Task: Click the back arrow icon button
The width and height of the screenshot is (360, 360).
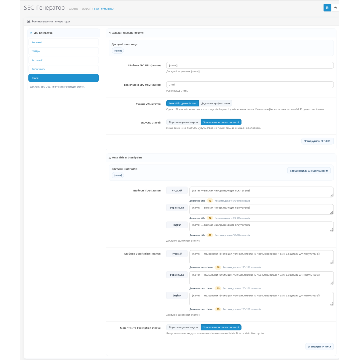Action: tap(336, 8)
